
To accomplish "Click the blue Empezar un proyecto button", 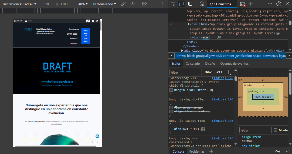I will pyautogui.click(x=86, y=36).
